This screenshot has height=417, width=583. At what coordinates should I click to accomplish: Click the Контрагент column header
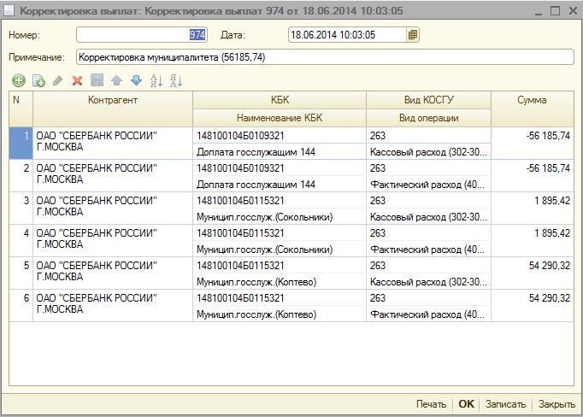click(112, 101)
